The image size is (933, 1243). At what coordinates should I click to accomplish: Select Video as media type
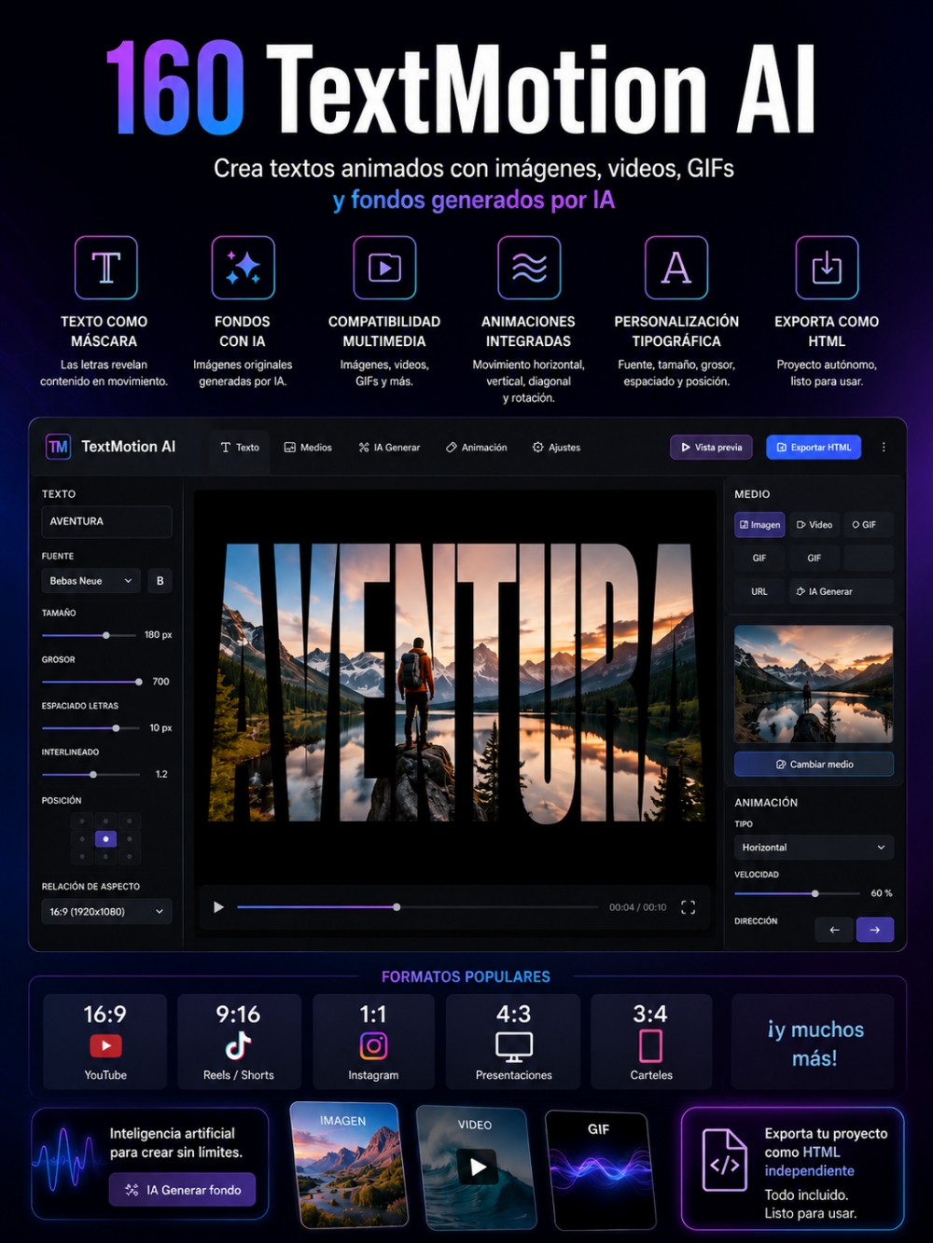(815, 525)
